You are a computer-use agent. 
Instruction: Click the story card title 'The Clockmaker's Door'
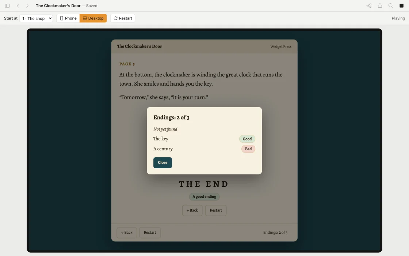(139, 46)
